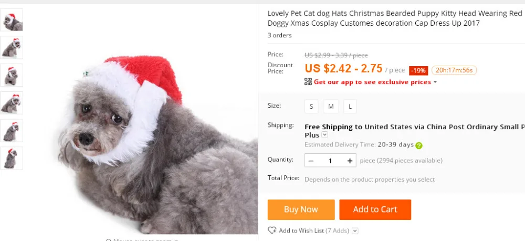Click the Buy Now button
Screen dimensions: 525x241
pyautogui.click(x=301, y=209)
